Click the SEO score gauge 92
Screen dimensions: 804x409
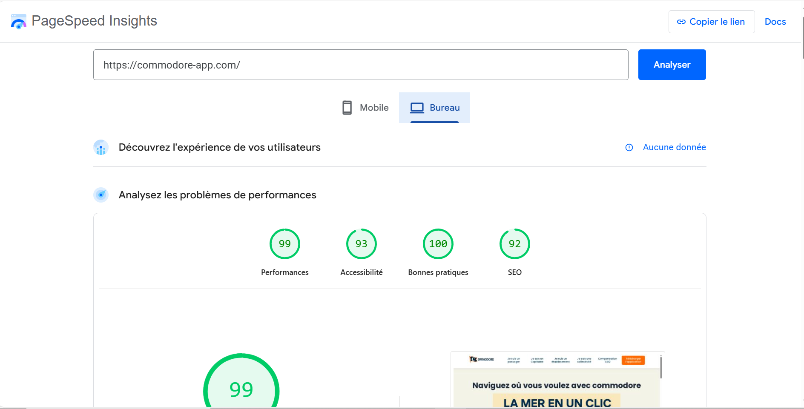(514, 244)
